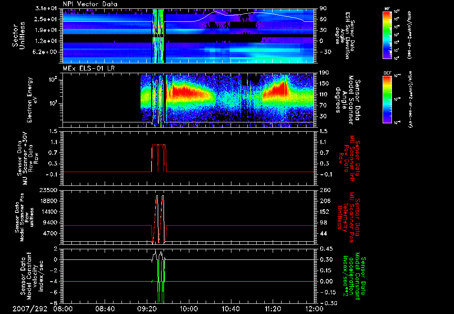454x314 pixels.
Task: Click the "98" telemetry tick label
Action: pos(323,223)
